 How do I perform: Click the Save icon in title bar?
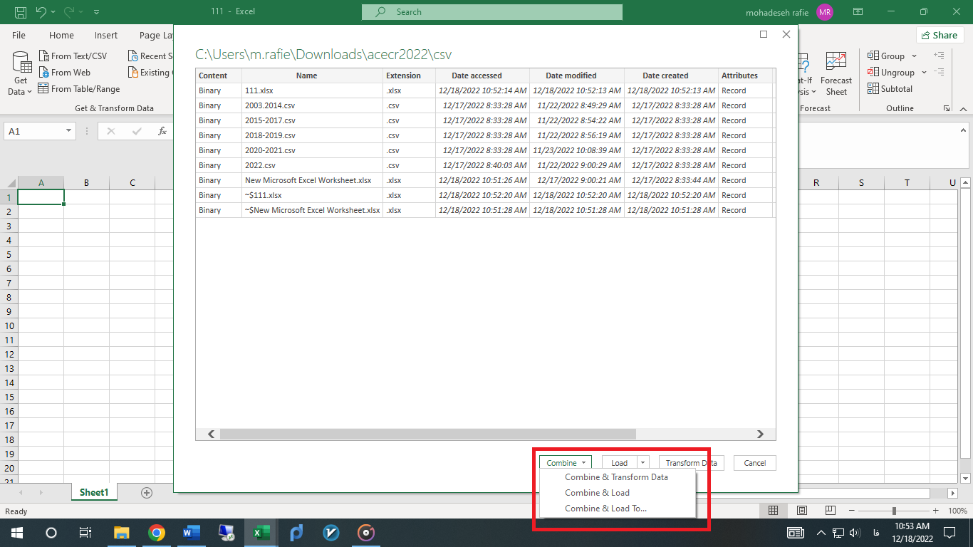21,12
